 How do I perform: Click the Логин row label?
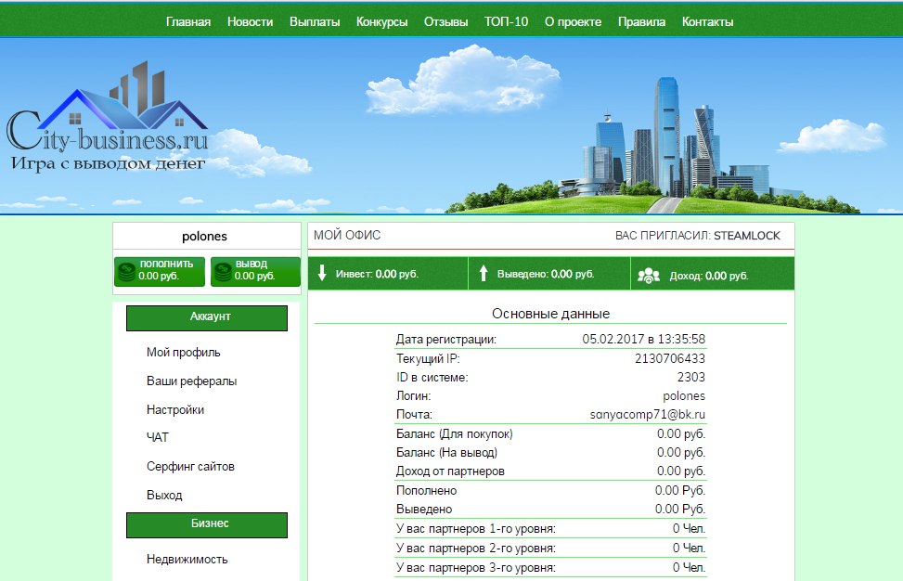(414, 396)
